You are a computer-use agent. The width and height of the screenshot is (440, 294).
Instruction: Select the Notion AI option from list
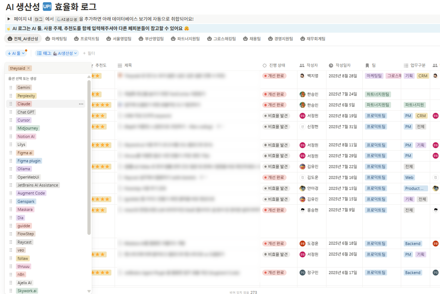pyautogui.click(x=26, y=136)
